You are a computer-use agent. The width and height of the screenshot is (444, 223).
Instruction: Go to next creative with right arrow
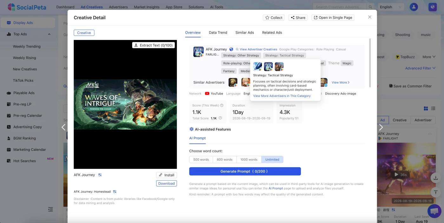[381, 127]
